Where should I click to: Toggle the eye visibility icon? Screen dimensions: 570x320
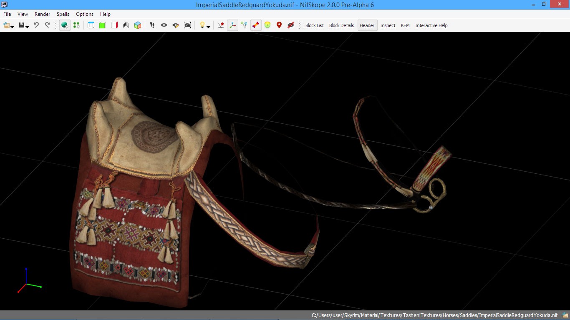click(164, 25)
